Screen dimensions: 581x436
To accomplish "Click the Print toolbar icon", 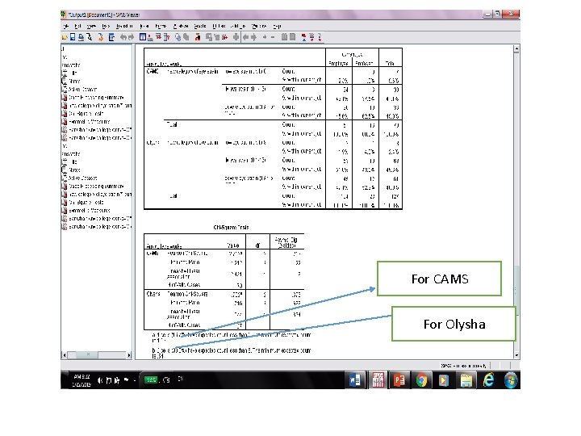I will (x=81, y=37).
